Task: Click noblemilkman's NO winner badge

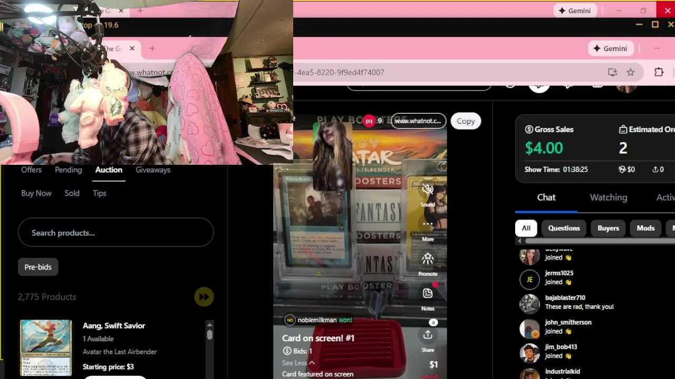Action: 290,320
